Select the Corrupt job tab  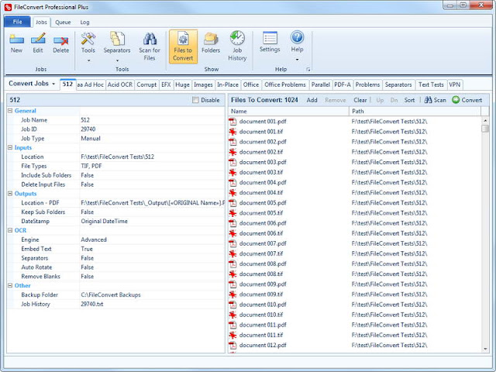click(146, 84)
